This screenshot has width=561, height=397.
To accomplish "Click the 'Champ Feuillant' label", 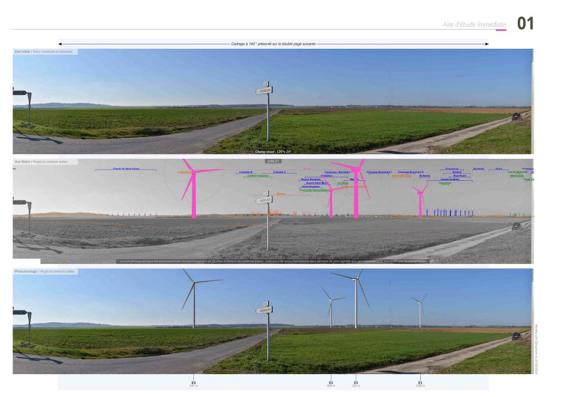I will click(449, 179).
